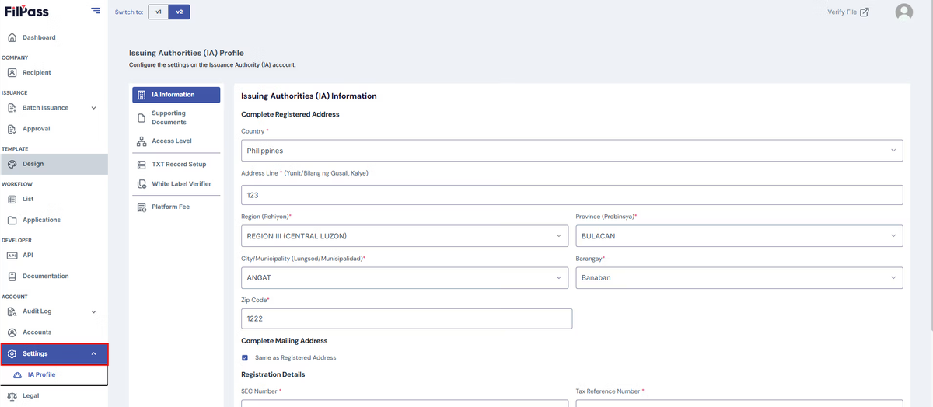Switch to version v1
The image size is (933, 407).
coord(158,12)
